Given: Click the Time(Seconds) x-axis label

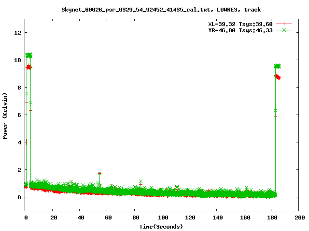Looking at the screenshot, I should tap(161, 227).
